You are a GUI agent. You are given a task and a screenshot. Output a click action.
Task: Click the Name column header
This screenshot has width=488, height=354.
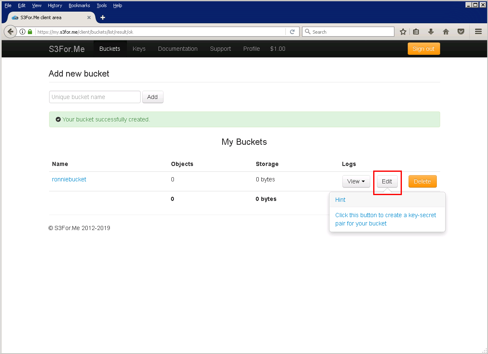click(60, 164)
